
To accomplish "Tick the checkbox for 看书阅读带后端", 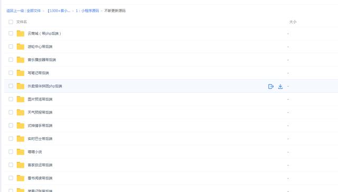I will click(x=11, y=178).
